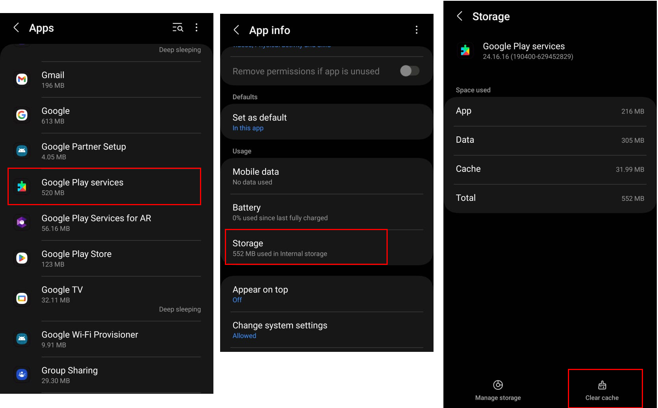Tap the Manage storage icon
The height and width of the screenshot is (408, 658).
pyautogui.click(x=498, y=385)
